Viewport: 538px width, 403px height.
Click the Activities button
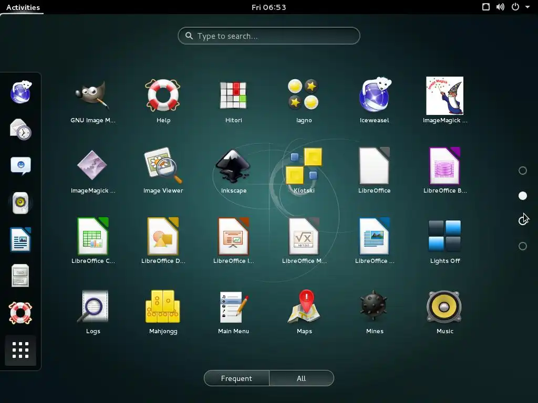(x=23, y=7)
